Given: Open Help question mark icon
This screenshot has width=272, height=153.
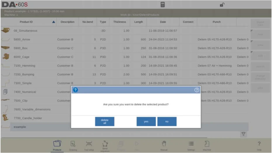Looking at the screenshot, I should click(259, 145).
